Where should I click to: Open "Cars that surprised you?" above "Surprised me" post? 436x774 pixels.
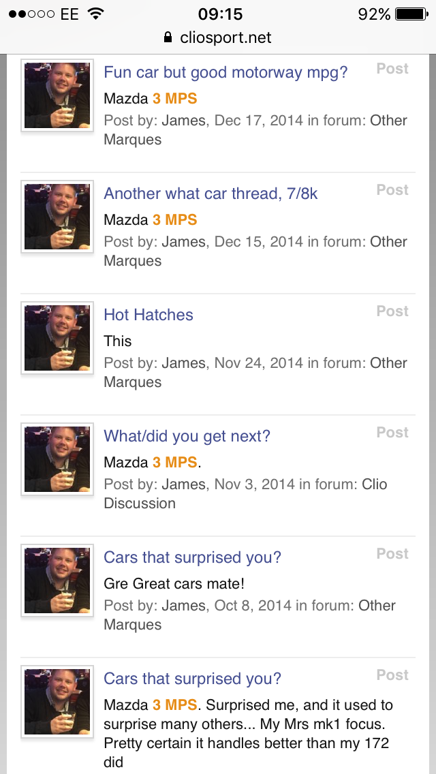[192, 679]
